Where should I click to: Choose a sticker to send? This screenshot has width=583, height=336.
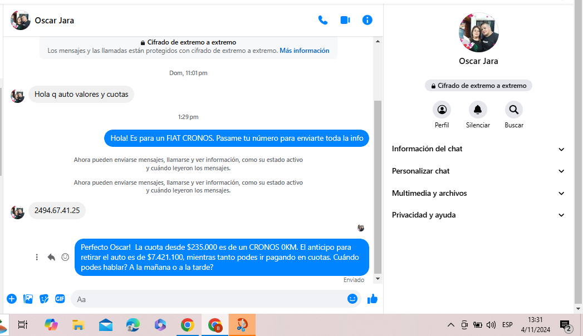click(x=44, y=299)
